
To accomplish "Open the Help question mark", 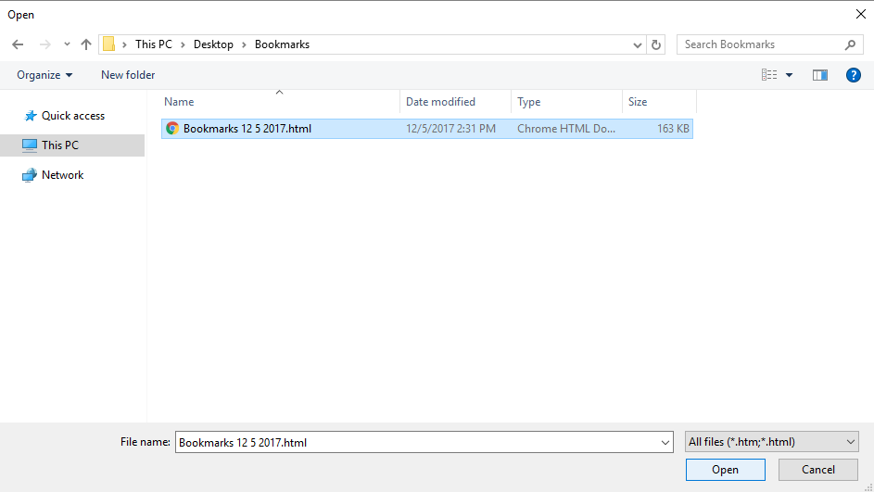I will (x=854, y=75).
